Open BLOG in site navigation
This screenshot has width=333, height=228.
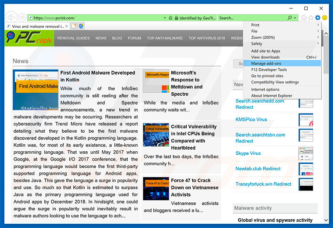coord(117,38)
